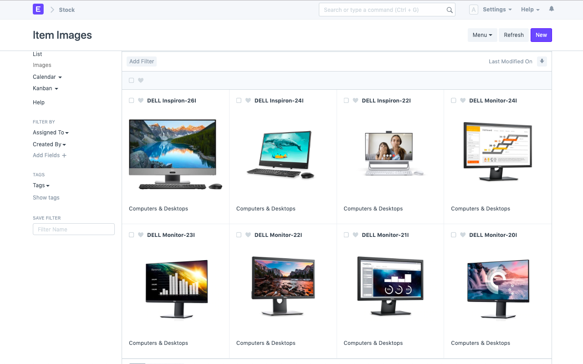Click the New button
Viewport: 583px width, 364px height.
pos(541,35)
